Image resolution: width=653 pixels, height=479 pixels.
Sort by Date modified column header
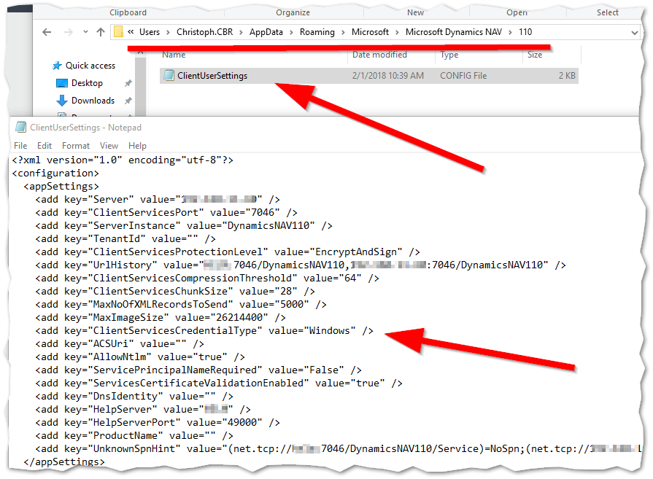(379, 55)
